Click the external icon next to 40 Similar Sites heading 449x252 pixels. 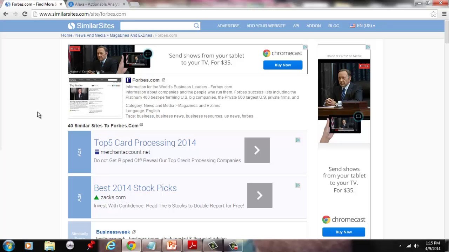pos(141,125)
